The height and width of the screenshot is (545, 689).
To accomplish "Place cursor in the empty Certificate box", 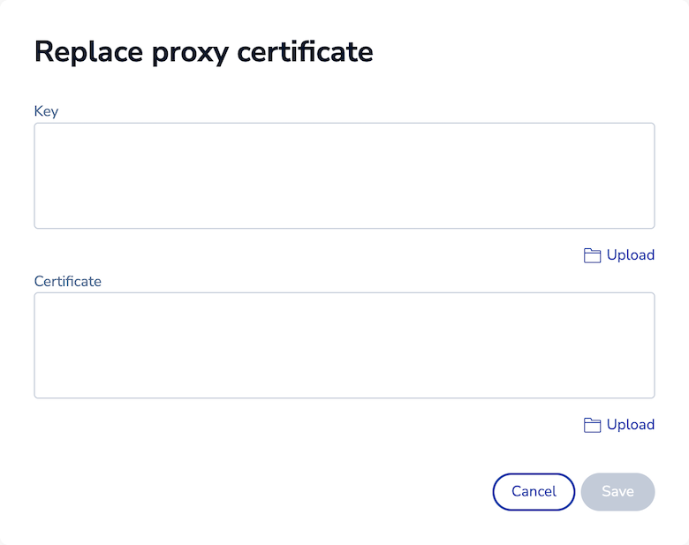I will tap(344, 345).
